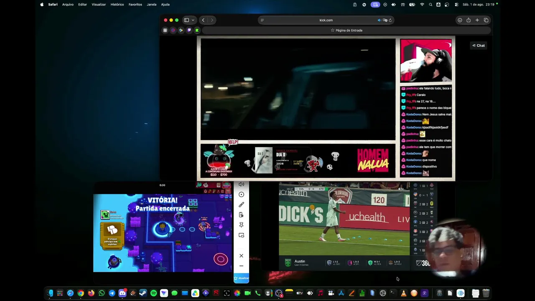Open Spotify from the Dock
The width and height of the screenshot is (535, 301).
pos(153,293)
